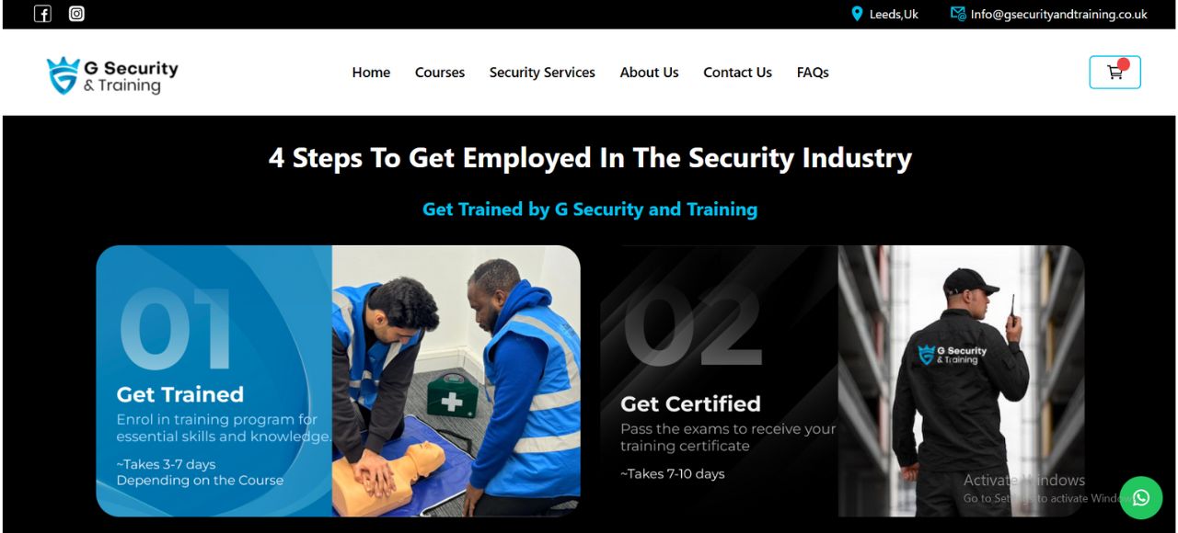Image resolution: width=1178 pixels, height=533 pixels.
Task: Open WhatsApp chat bubble
Action: click(x=1141, y=497)
